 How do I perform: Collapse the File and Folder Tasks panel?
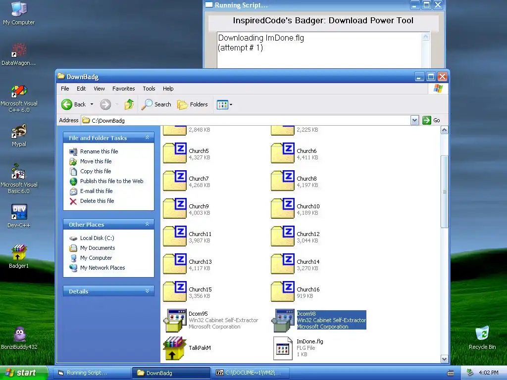(x=147, y=138)
